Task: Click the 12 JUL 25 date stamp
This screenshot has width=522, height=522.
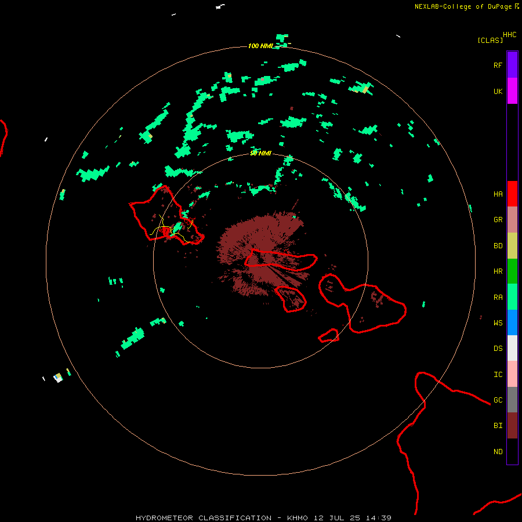Action: [x=336, y=518]
